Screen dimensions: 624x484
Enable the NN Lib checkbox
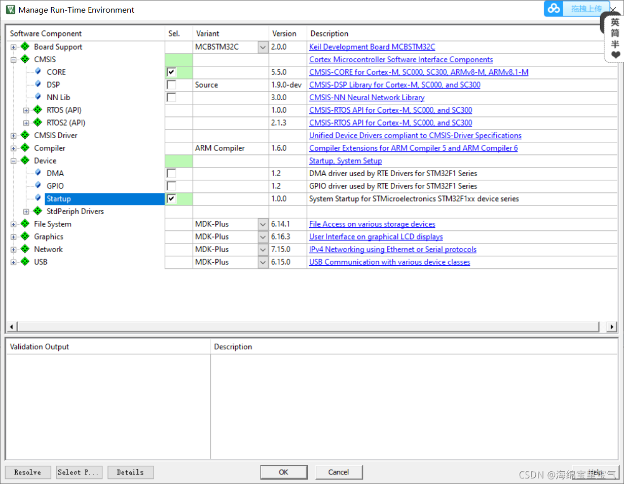[171, 97]
